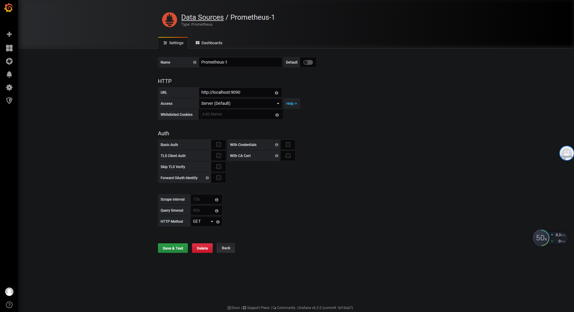Open the HTTP Method GET dropdown

click(x=203, y=222)
